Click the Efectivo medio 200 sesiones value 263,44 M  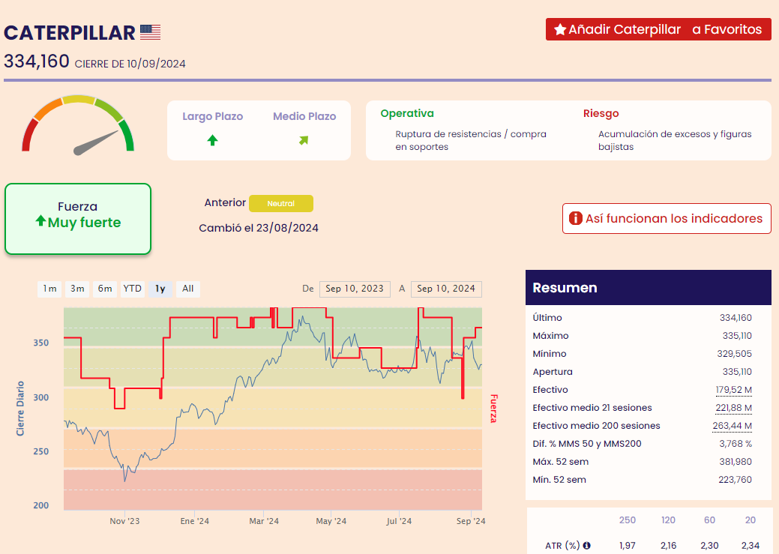(733, 425)
